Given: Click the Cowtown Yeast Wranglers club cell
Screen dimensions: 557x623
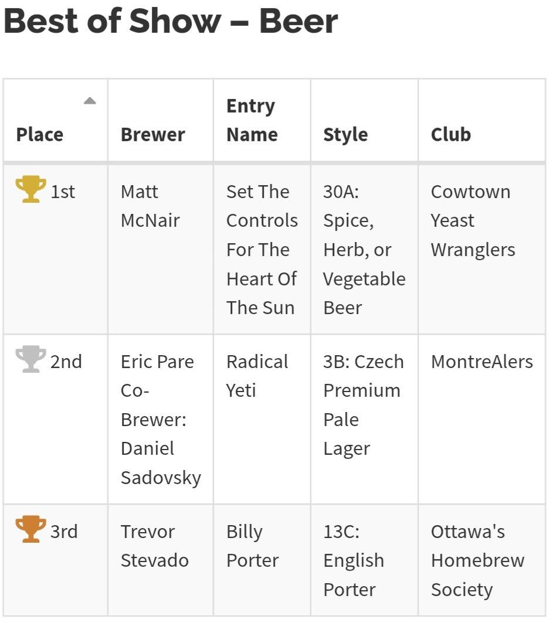Looking at the screenshot, I should coord(473,221).
